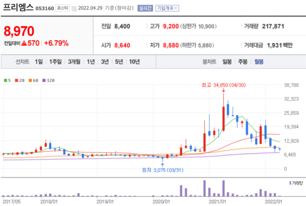Click the calendar icon beside the 2022.04.29 date
The height and width of the screenshot is (206, 306).
(74, 8)
